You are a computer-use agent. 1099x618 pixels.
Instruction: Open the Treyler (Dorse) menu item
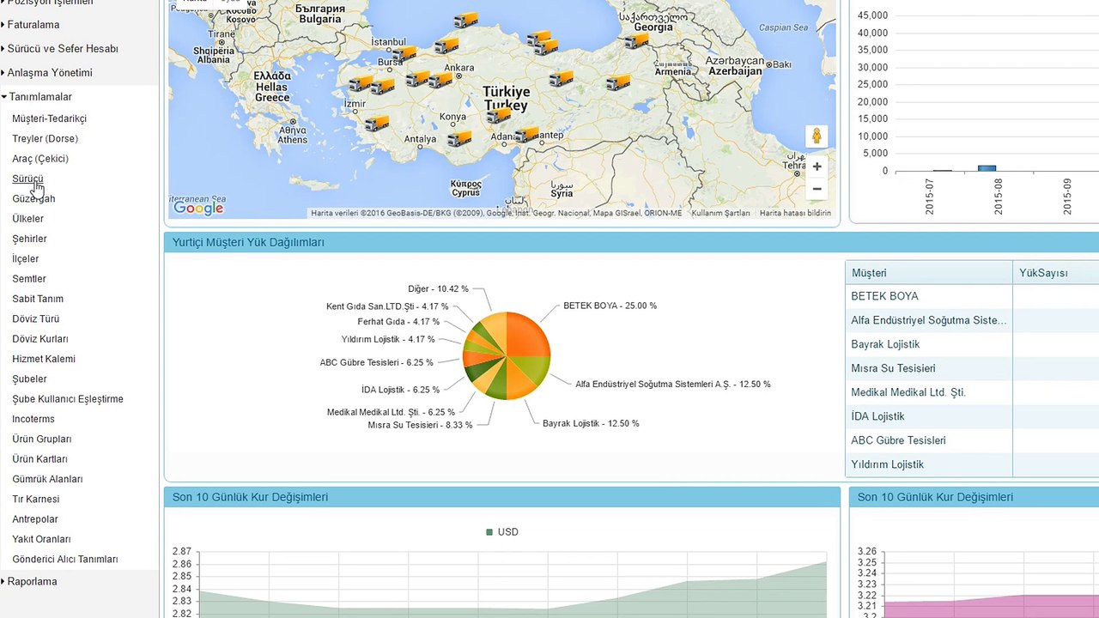pos(45,138)
